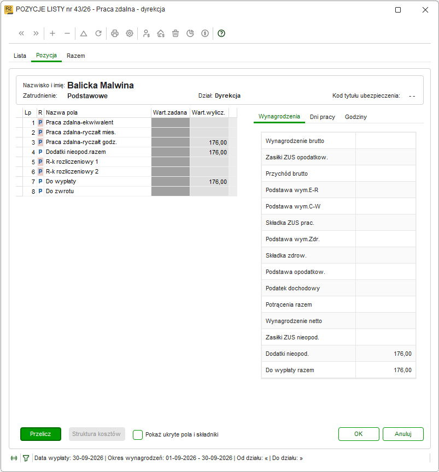
Task: Click the 'Nazwa pola' column header
Action: (98, 112)
